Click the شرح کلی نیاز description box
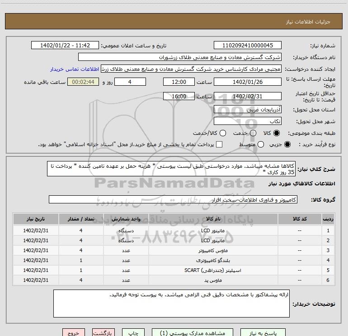Image resolution: width=348 pixels, height=336 pixels. [171, 169]
